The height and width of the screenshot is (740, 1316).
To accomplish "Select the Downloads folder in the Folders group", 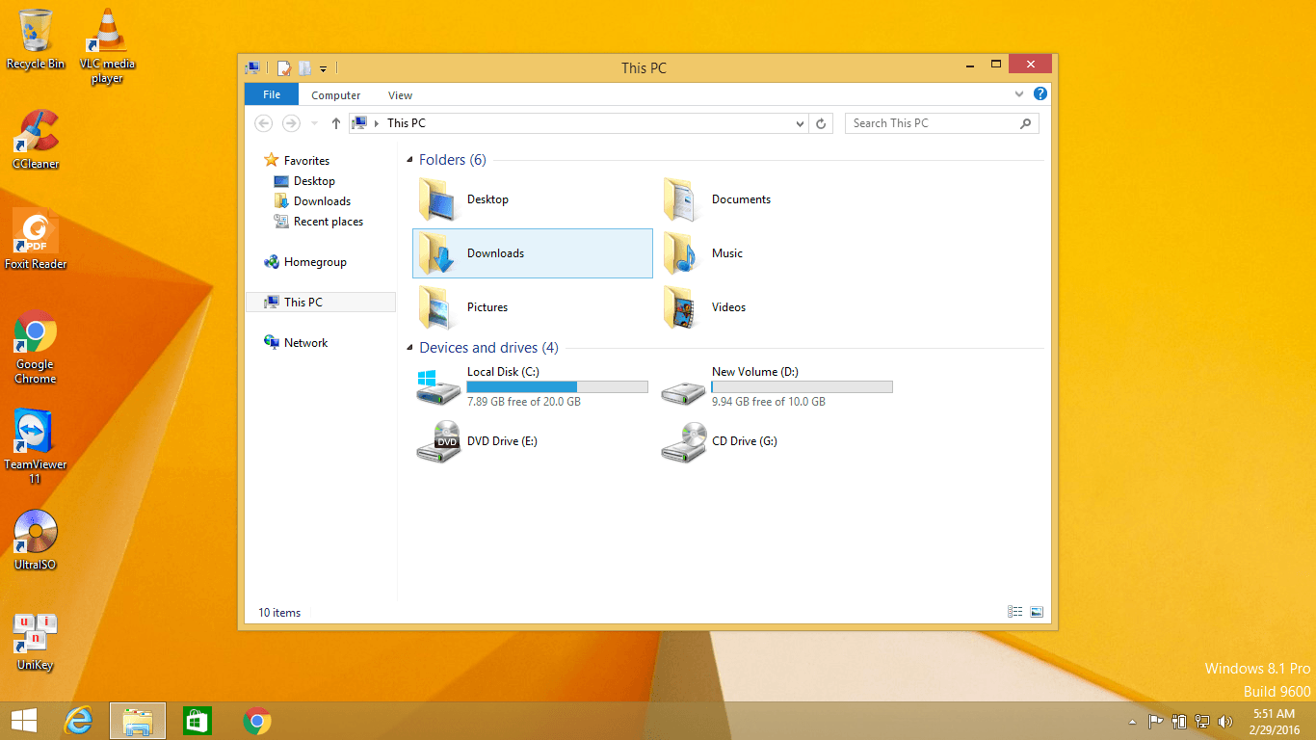I will 533,253.
